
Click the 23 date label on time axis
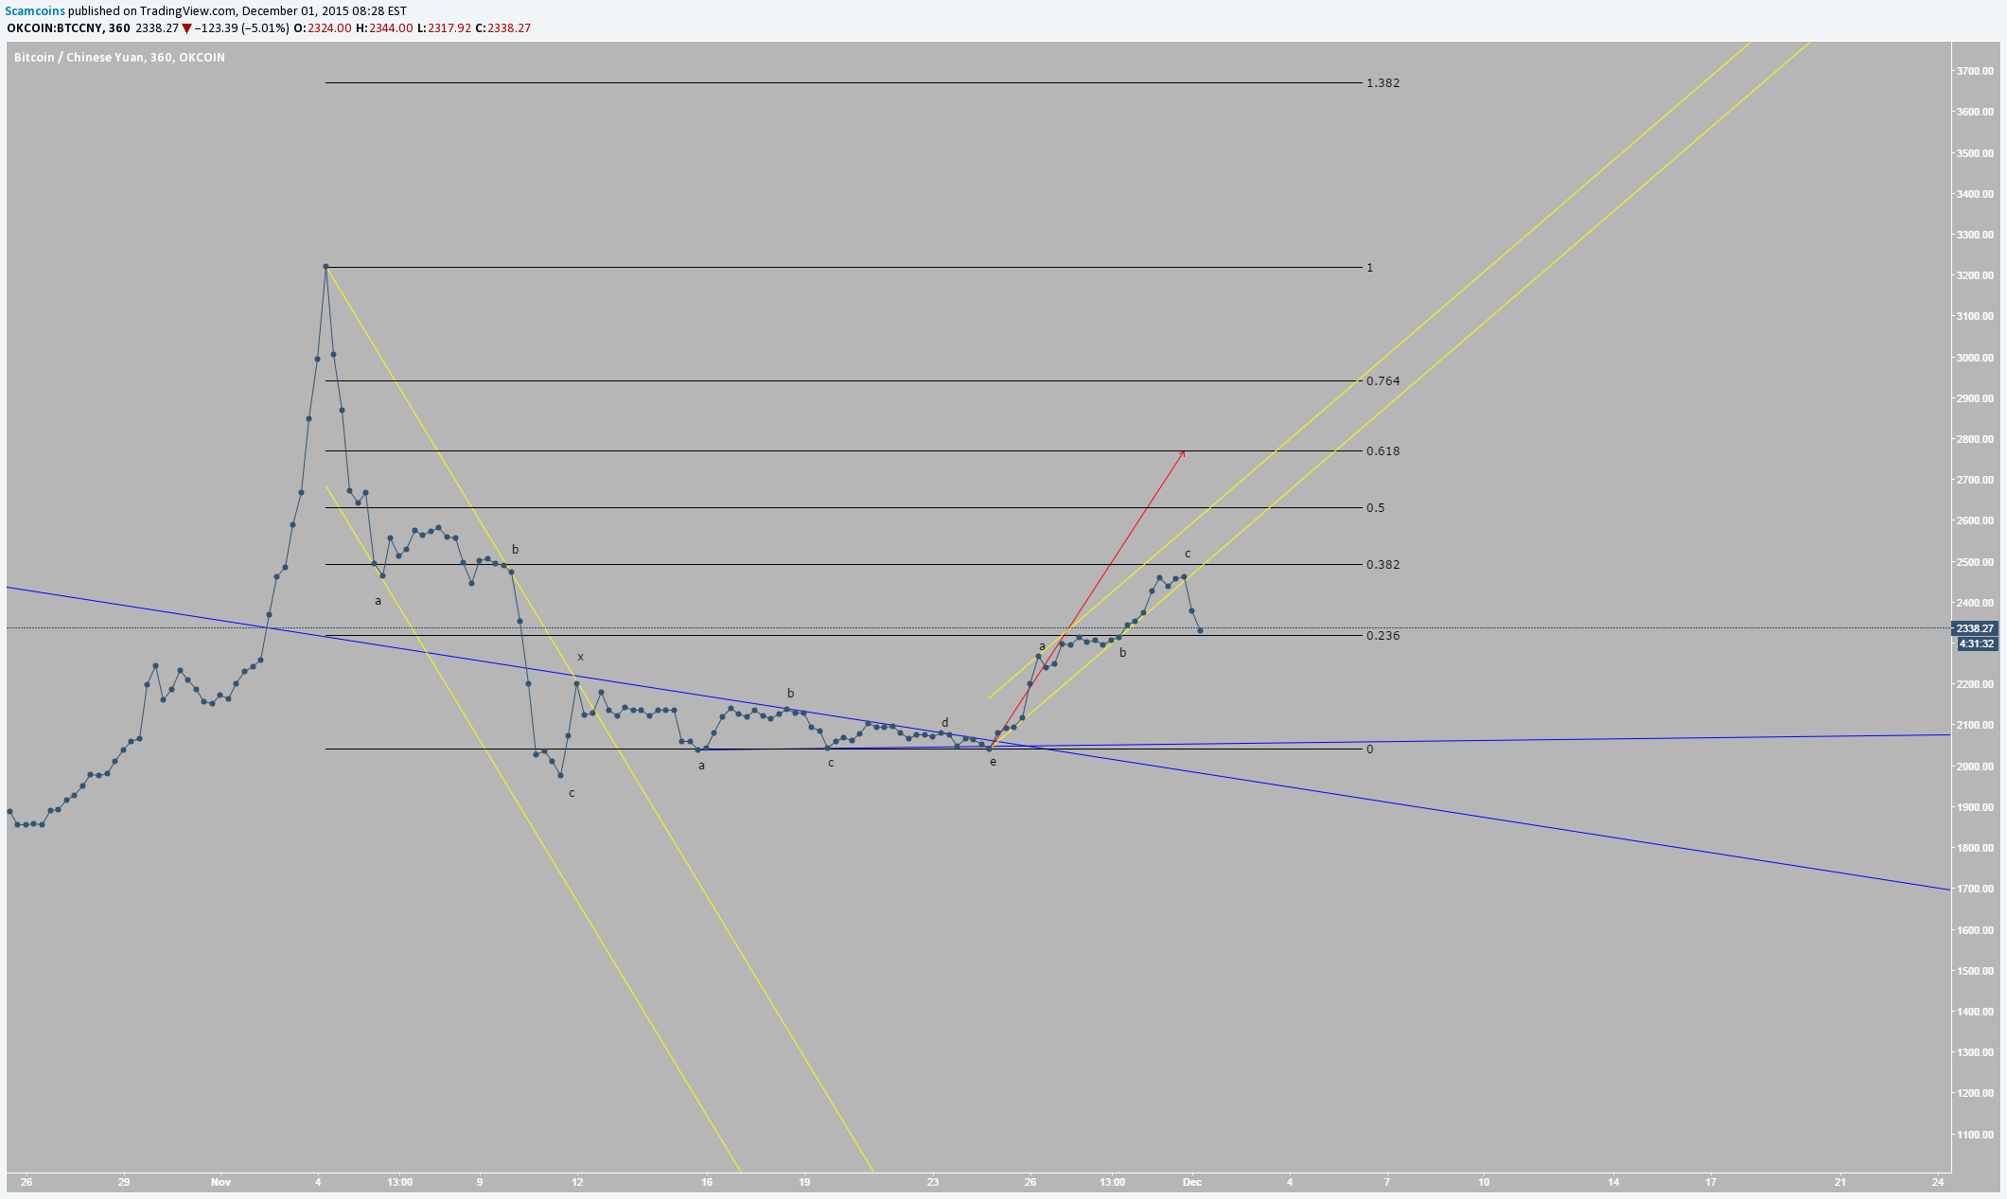tap(933, 1182)
